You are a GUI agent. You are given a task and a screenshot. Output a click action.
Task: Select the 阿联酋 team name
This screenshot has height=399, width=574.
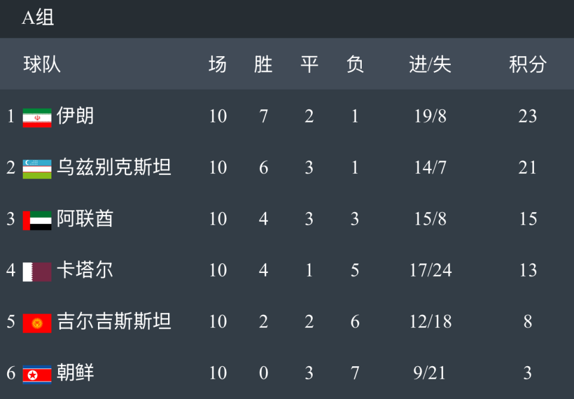(85, 219)
